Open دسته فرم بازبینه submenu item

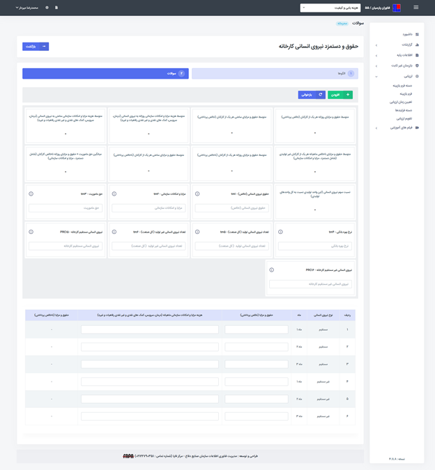(402, 86)
